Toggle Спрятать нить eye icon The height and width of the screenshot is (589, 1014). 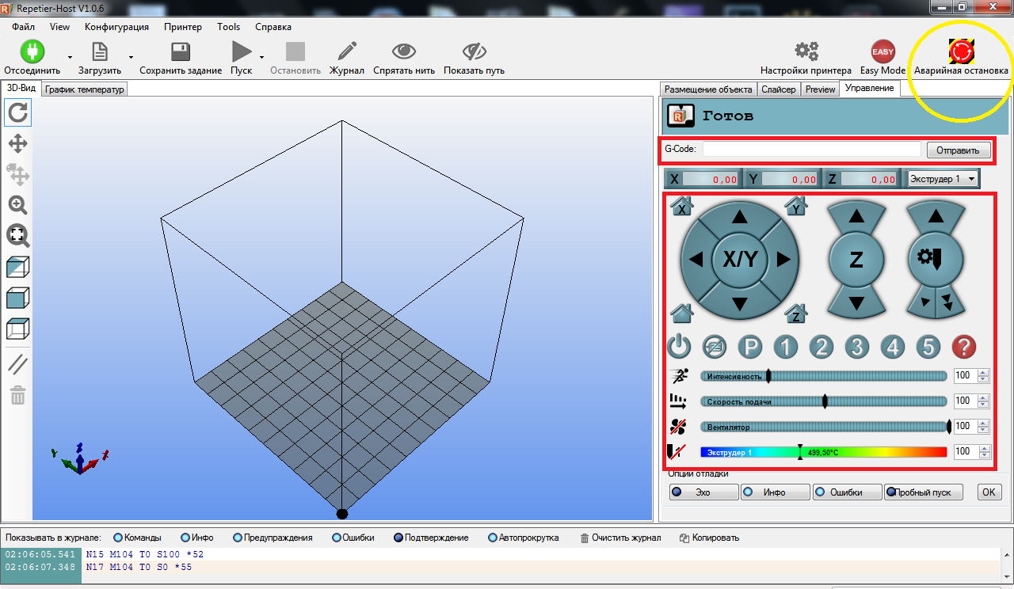[404, 51]
